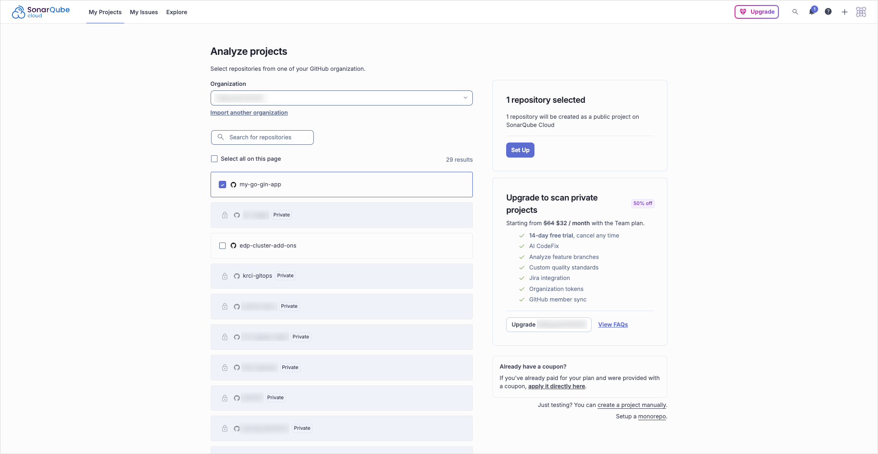Click the lock icon on krci-gitops repository
The image size is (878, 454).
[224, 276]
